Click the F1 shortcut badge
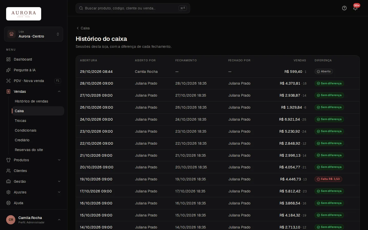This screenshot has width=368, height=230. pos(58,81)
